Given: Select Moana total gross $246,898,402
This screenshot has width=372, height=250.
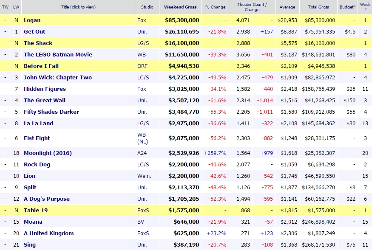Looking at the screenshot, I should click(318, 222).
